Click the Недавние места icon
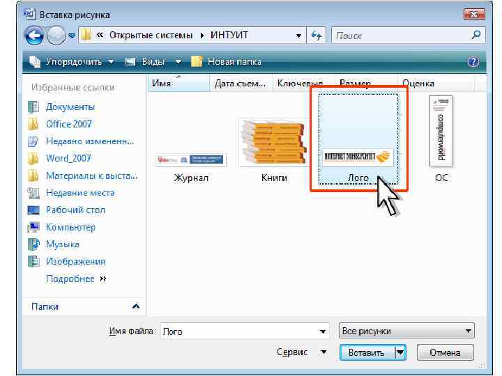502x376 pixels. pyautogui.click(x=33, y=193)
